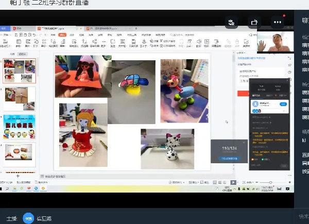Switch to reading view in status bar
Image resolution: width=309 pixels, height=224 pixels.
coord(225,182)
